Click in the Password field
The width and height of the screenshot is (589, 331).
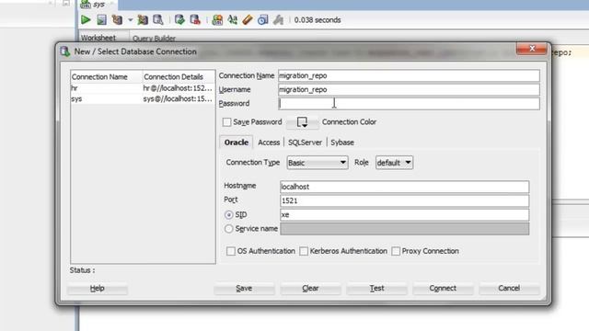pyautogui.click(x=409, y=104)
